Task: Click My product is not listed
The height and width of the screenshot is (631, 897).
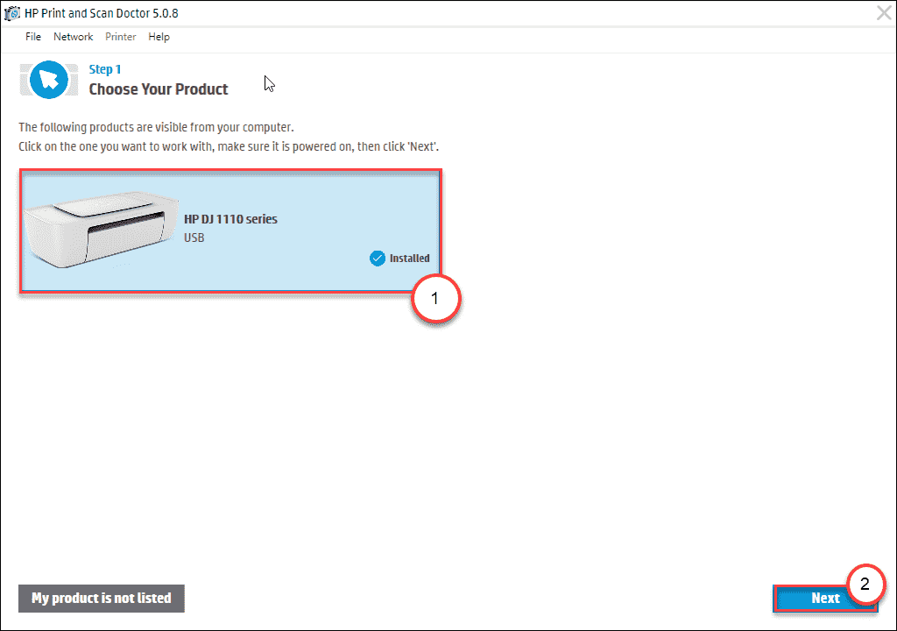Action: tap(102, 599)
